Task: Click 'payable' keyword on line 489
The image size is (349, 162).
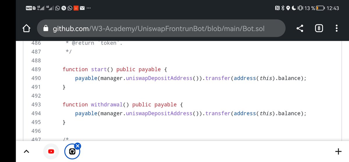Action: [x=149, y=69]
